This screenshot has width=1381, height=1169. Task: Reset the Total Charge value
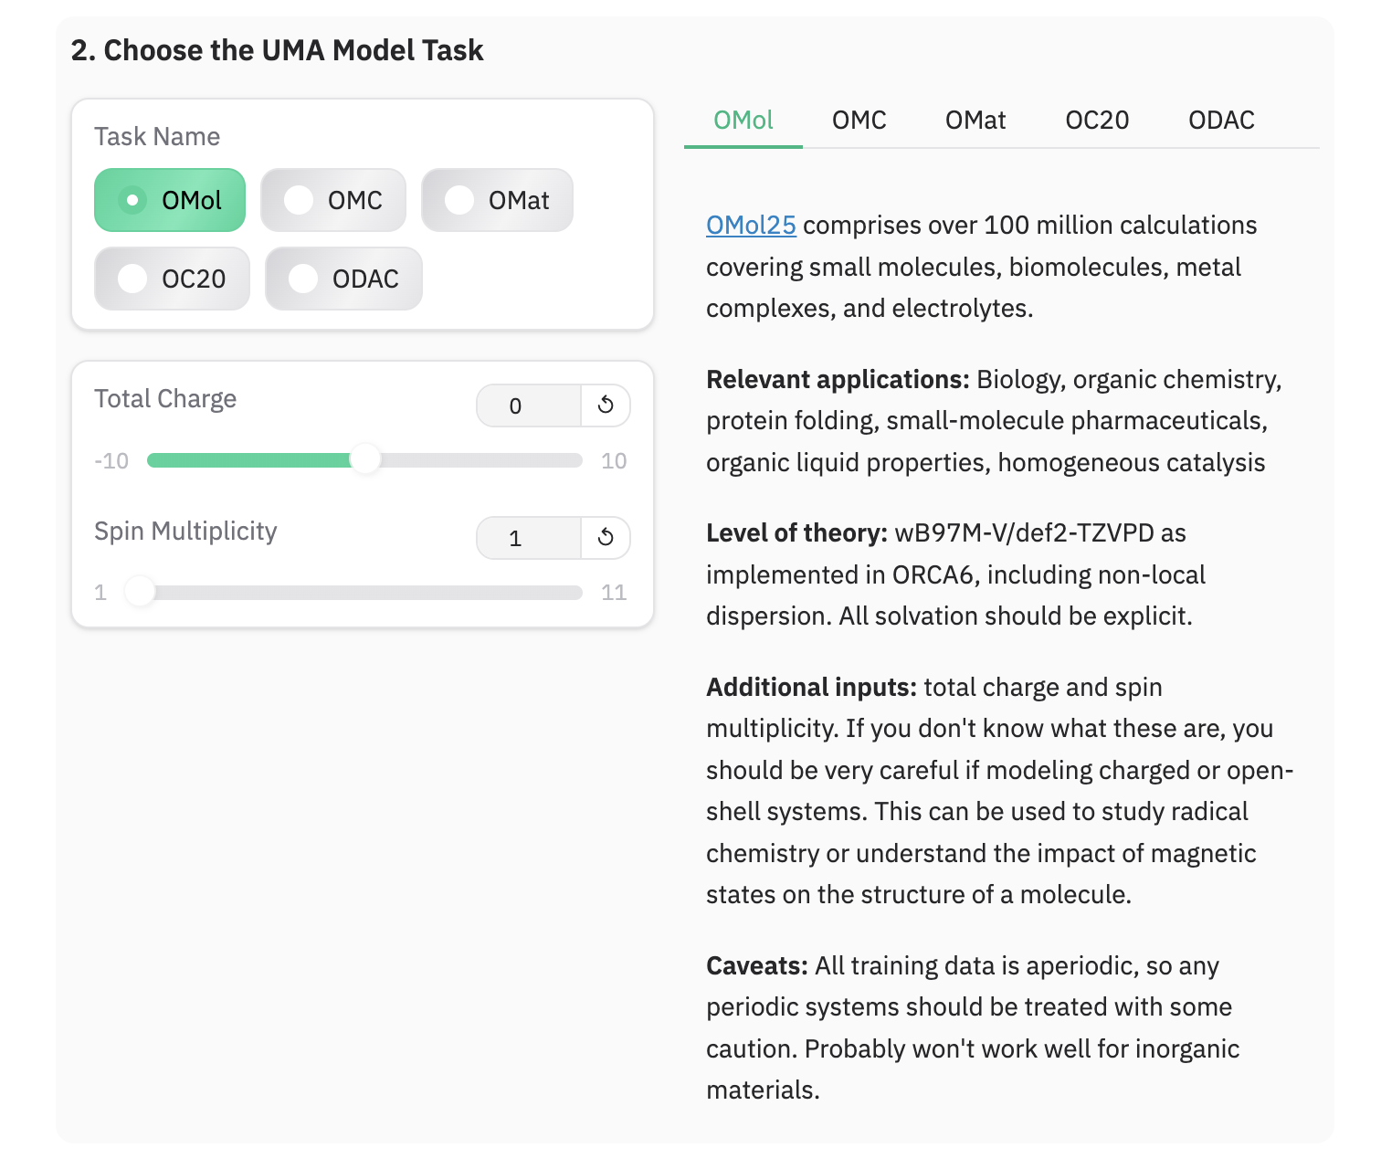[606, 405]
